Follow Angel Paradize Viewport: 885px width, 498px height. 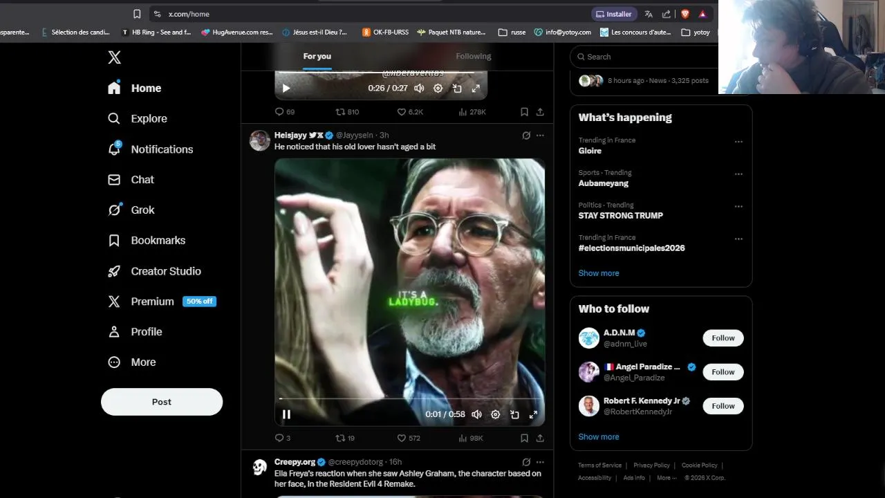click(723, 372)
